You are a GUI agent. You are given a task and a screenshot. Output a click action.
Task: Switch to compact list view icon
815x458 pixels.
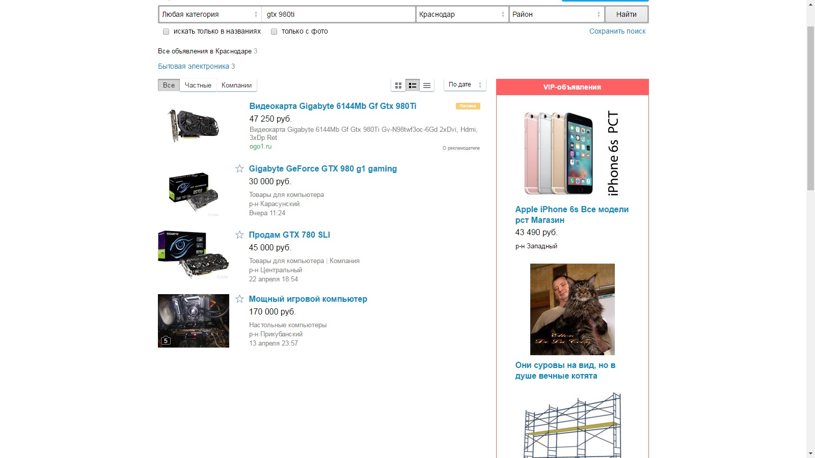click(427, 85)
